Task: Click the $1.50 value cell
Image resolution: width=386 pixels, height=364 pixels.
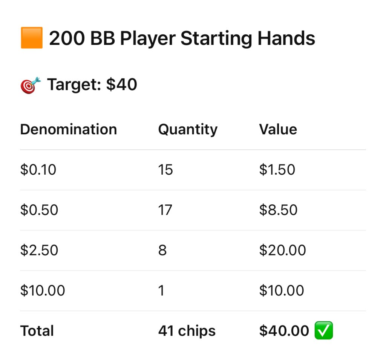Action: coord(277,170)
